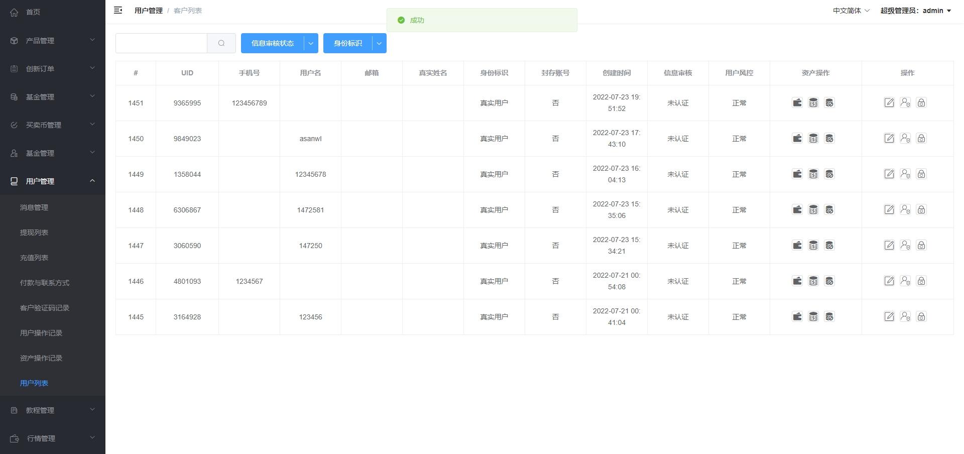Click blocked-coins icon for user 12345678

pyautogui.click(x=829, y=174)
